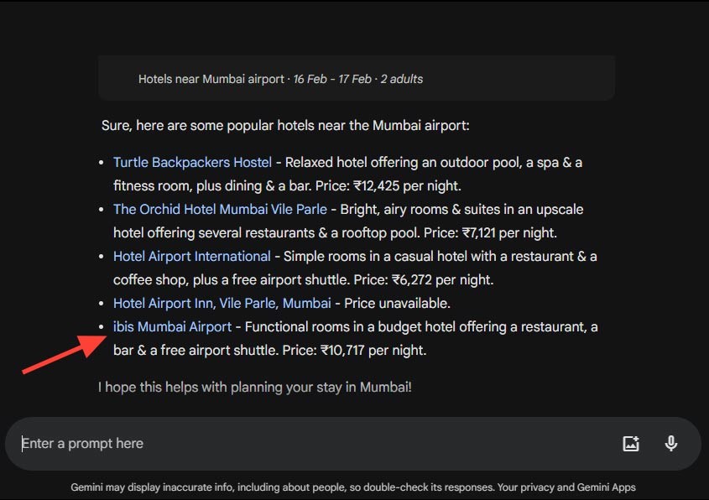This screenshot has height=500, width=709.
Task: Click the Price unavailable text
Action: pyautogui.click(x=397, y=304)
